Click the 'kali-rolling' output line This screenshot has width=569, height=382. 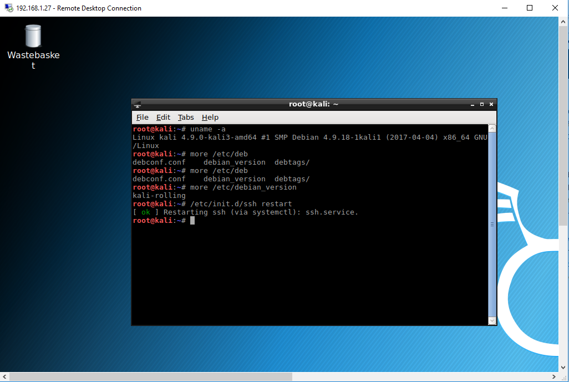point(159,196)
